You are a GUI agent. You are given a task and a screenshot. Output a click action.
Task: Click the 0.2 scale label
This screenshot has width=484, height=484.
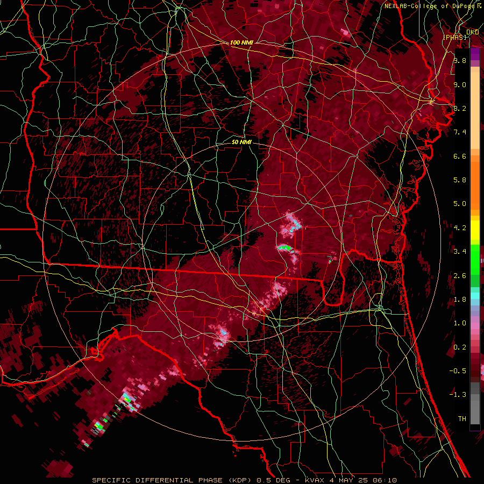click(460, 347)
